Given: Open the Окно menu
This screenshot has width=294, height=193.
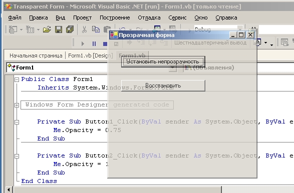Looking at the screenshot, I should [201, 17].
